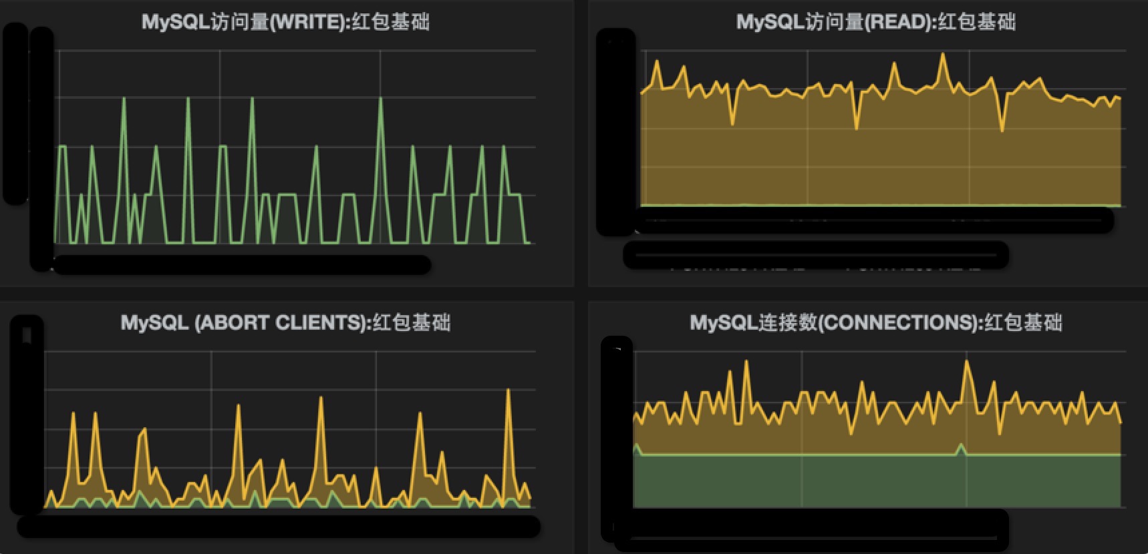
Task: Click the green line bump mid-right in CONNECTIONS graph
Action: pos(962,446)
